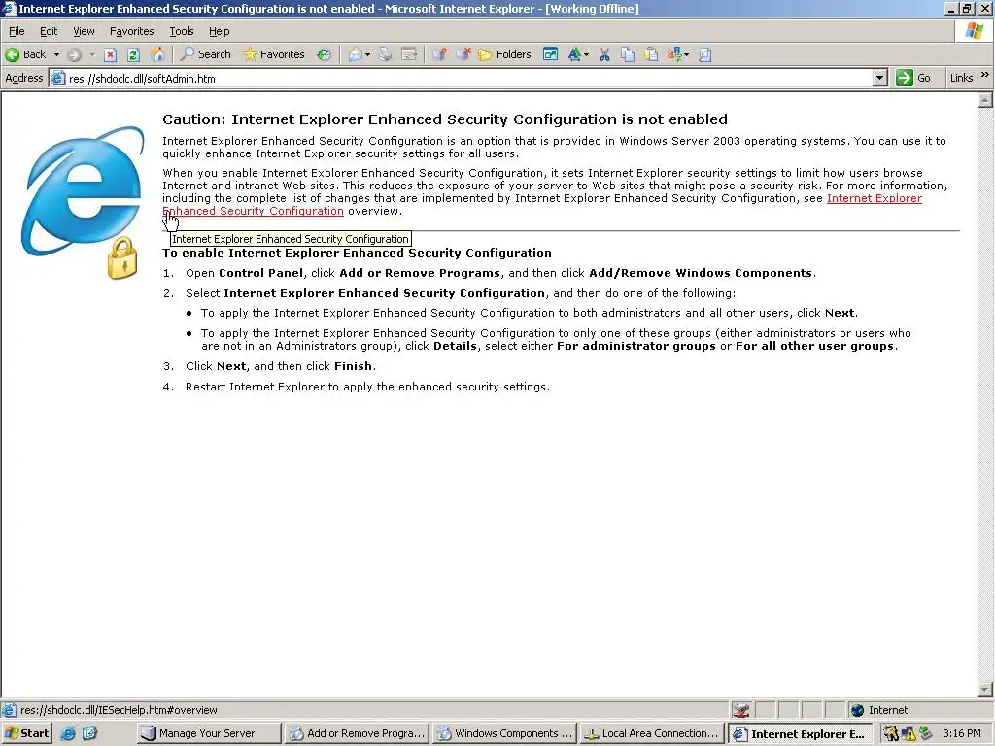Click the vertical scrollbar up arrow
The image size is (995, 746).
985,100
